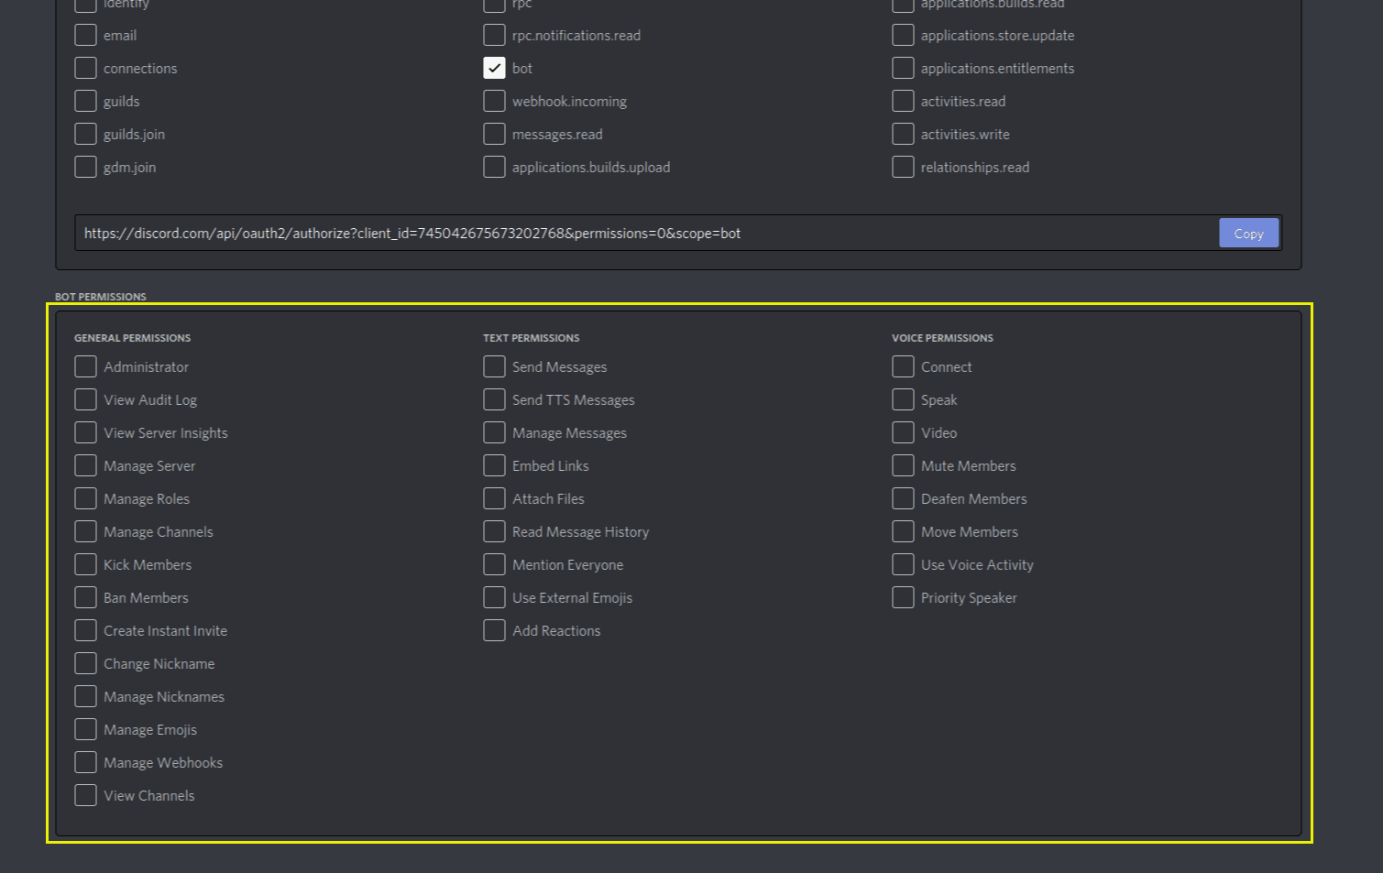Screen dimensions: 1383x873
Task: Toggle the Embed Links permission
Action: pos(495,466)
